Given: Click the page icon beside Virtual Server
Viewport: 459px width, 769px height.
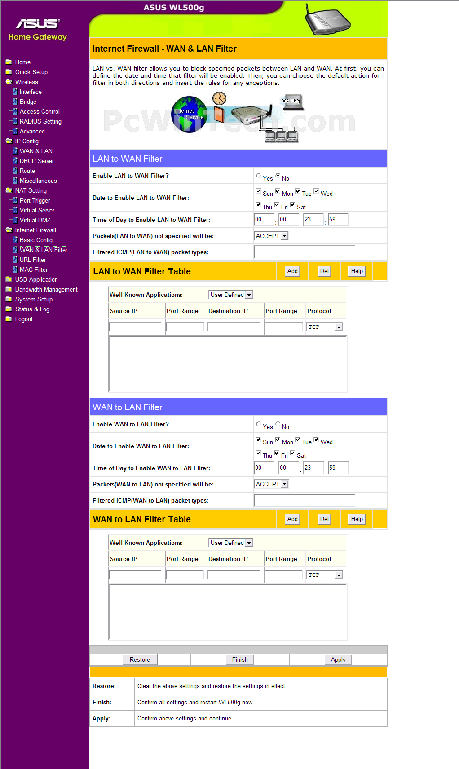Looking at the screenshot, I should [15, 210].
